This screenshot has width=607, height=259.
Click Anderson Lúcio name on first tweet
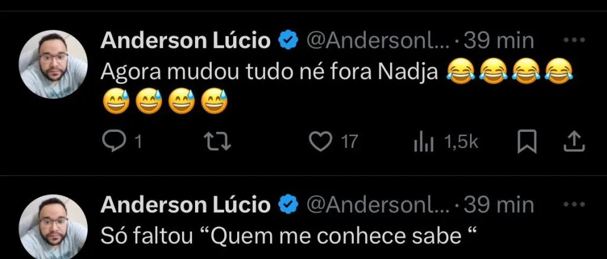pyautogui.click(x=186, y=41)
